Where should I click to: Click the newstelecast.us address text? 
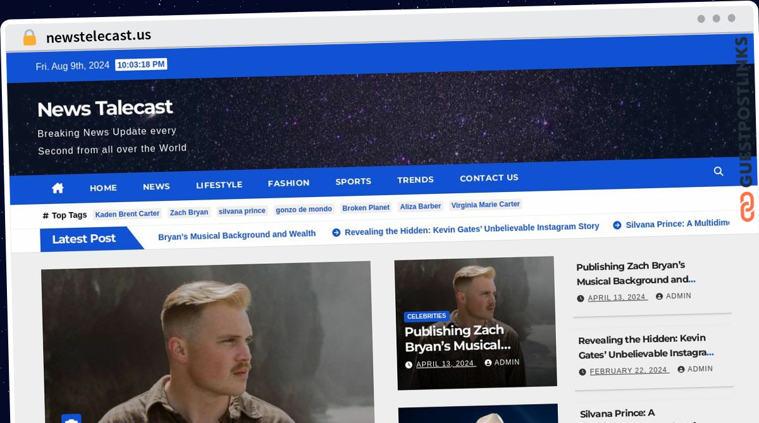pos(99,36)
